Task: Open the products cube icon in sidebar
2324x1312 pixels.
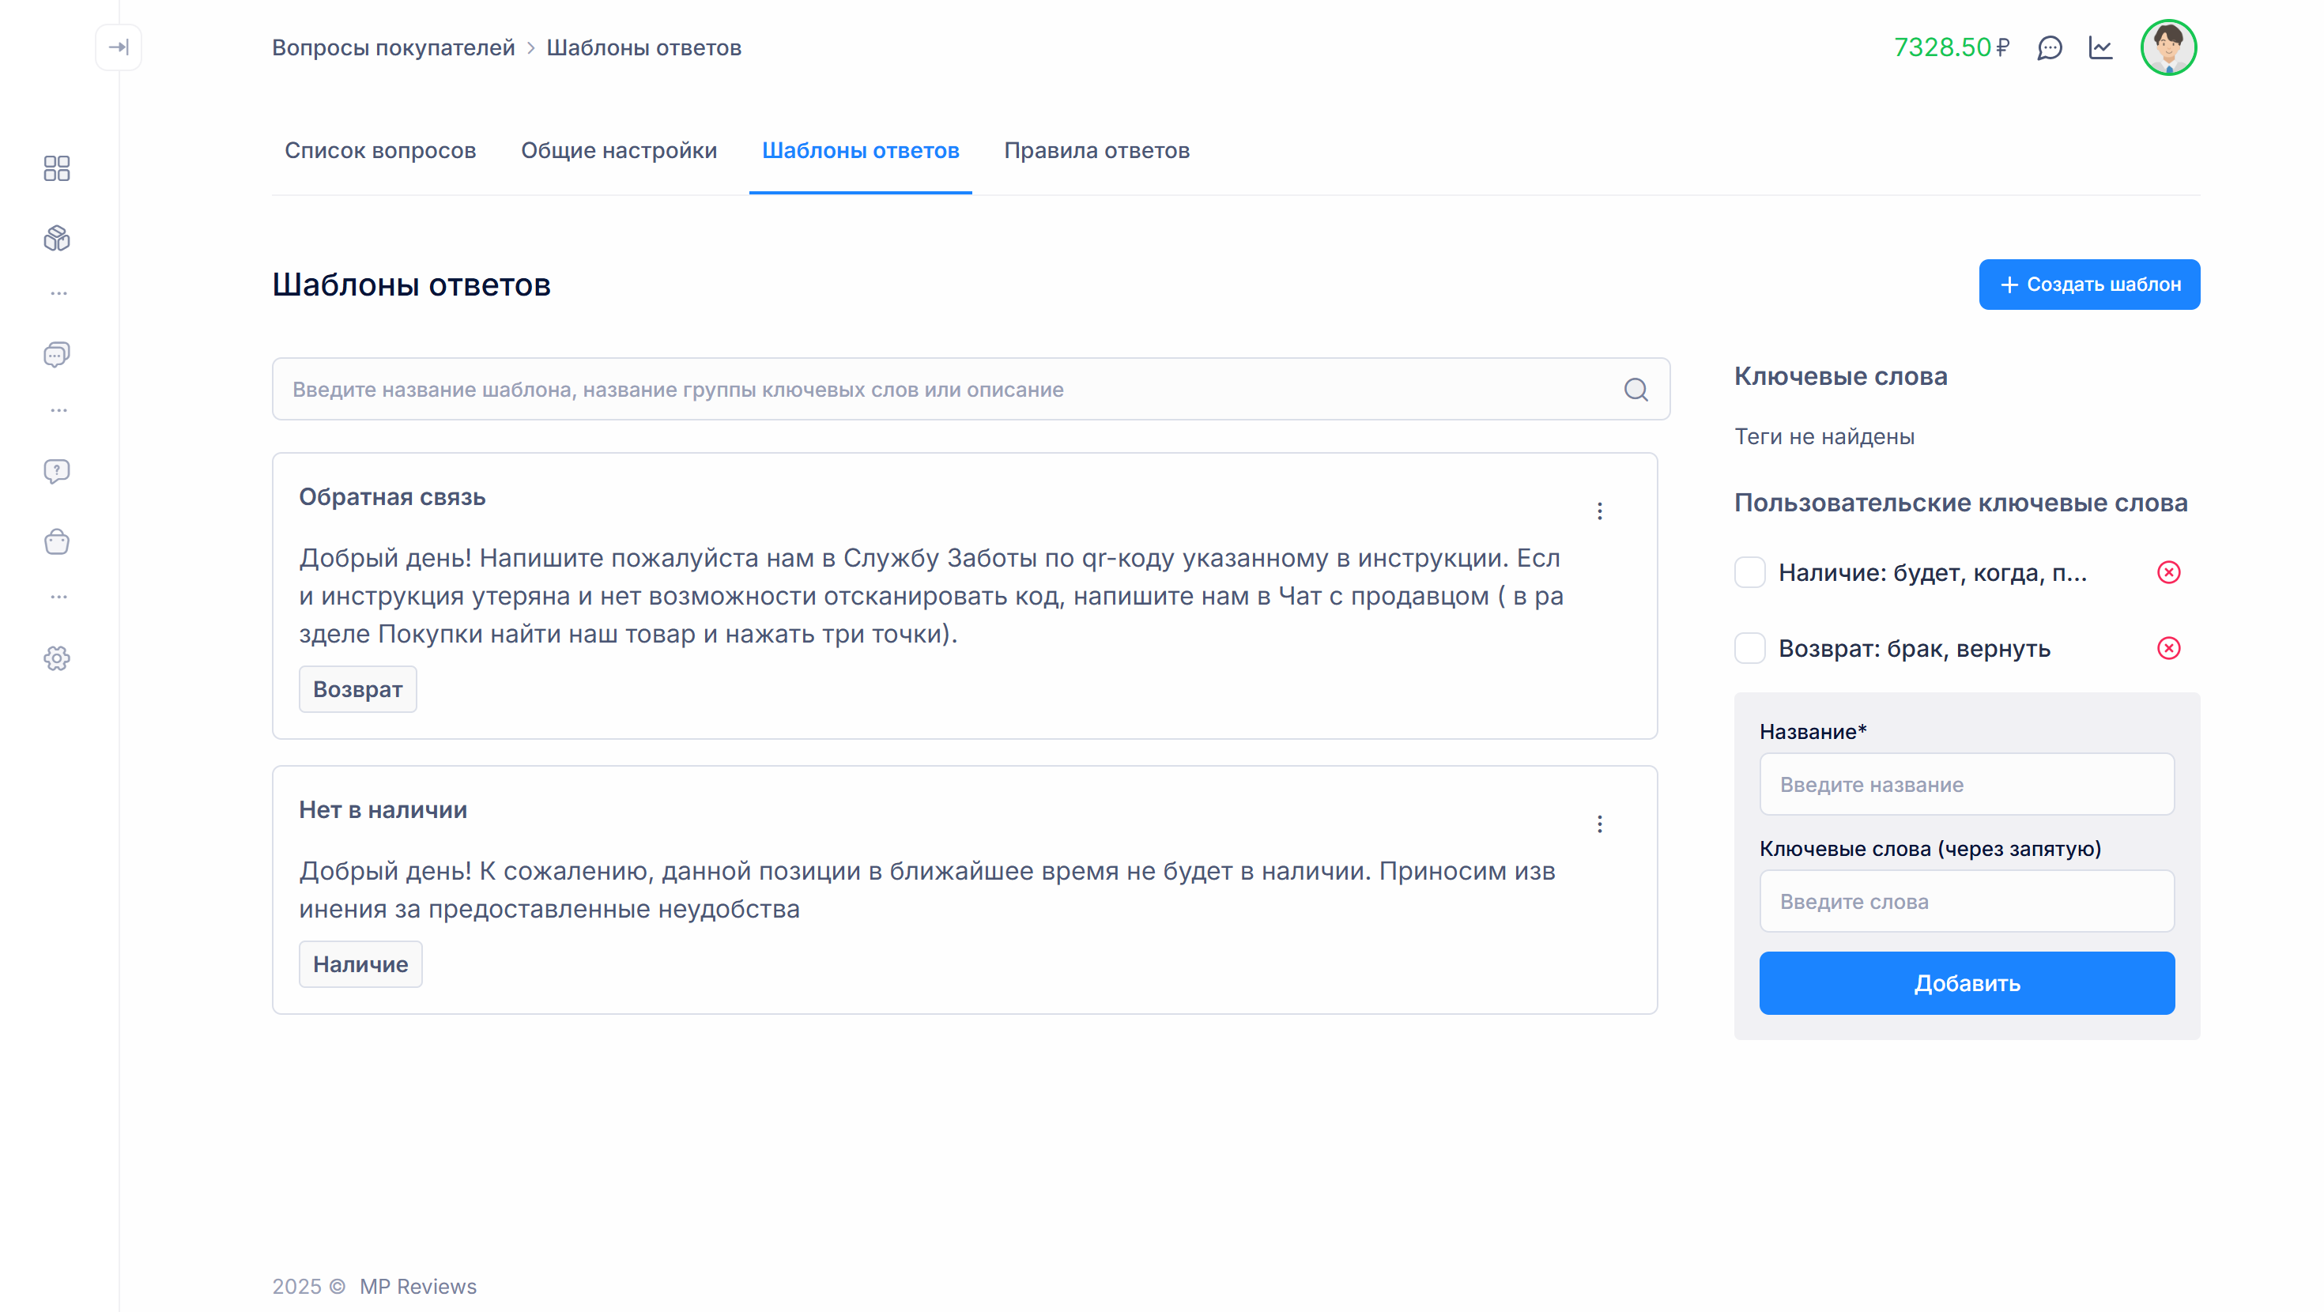Action: pyautogui.click(x=57, y=238)
